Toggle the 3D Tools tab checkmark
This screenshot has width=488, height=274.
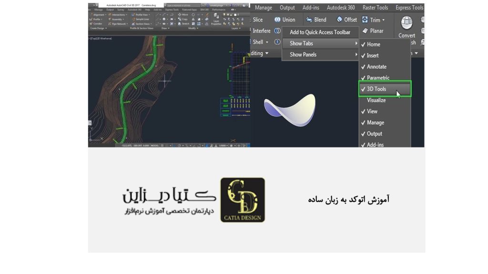point(376,89)
